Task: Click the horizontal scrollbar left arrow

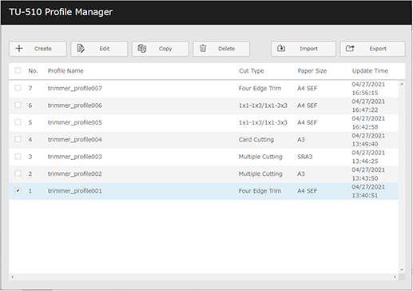Action: point(12,277)
